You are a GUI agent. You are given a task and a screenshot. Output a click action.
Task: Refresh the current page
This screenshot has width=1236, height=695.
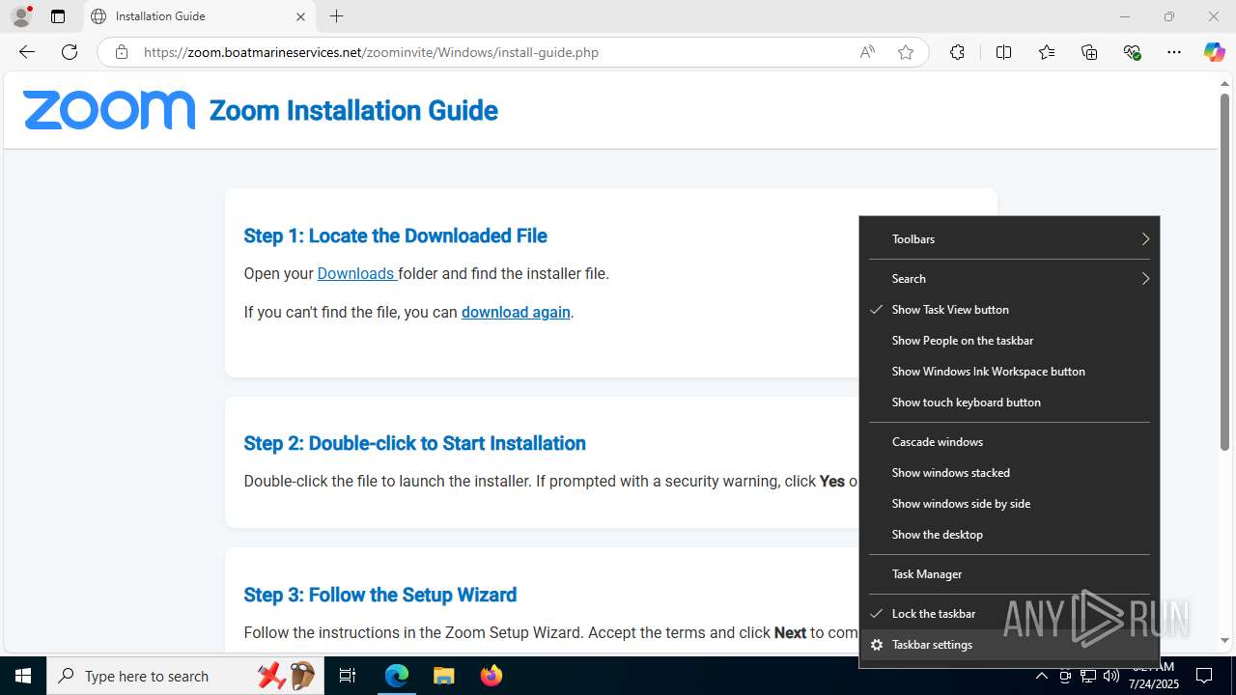(x=70, y=52)
